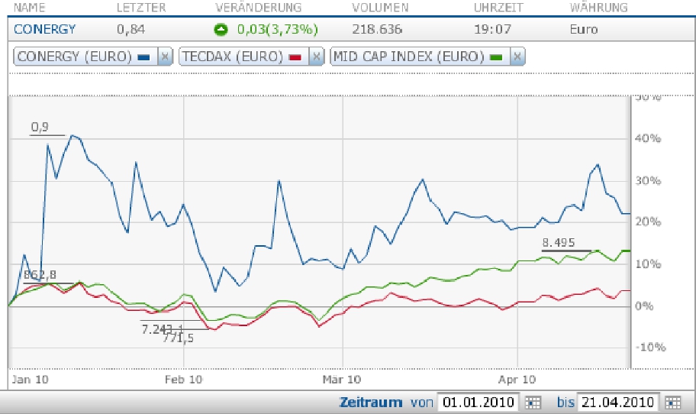Image resolution: width=696 pixels, height=414 pixels.
Task: Select the TECDAX (EURO) legend label
Action: click(233, 57)
